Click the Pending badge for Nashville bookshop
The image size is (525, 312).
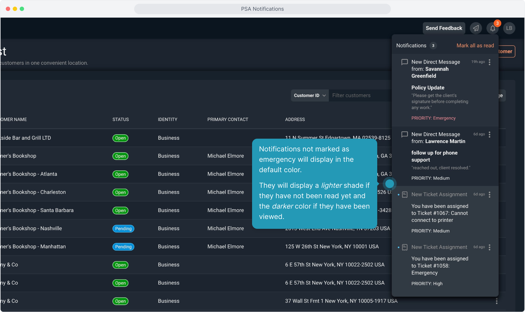[x=123, y=229]
